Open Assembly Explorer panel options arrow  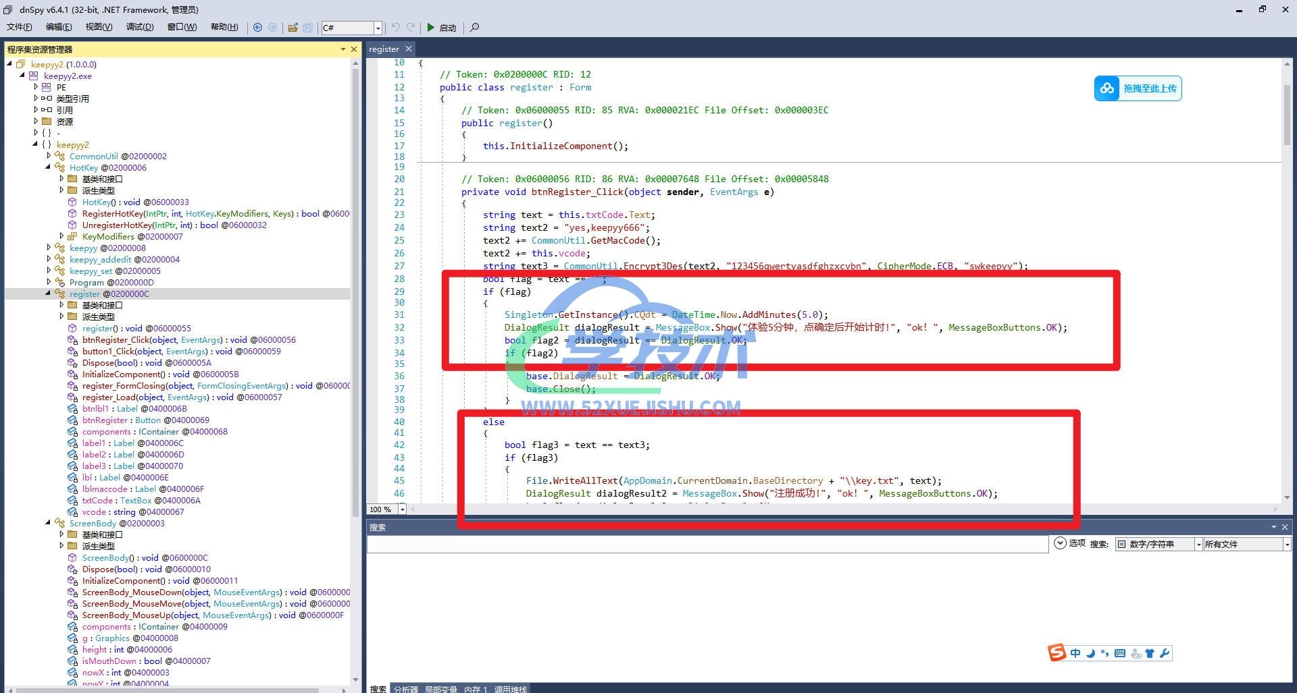click(343, 49)
